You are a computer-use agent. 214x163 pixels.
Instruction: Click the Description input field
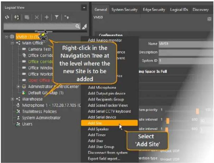pyautogui.click(x=186, y=52)
